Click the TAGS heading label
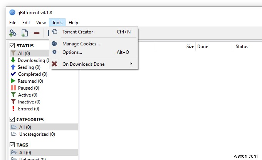This screenshot has width=262, height=160. click(x=22, y=145)
